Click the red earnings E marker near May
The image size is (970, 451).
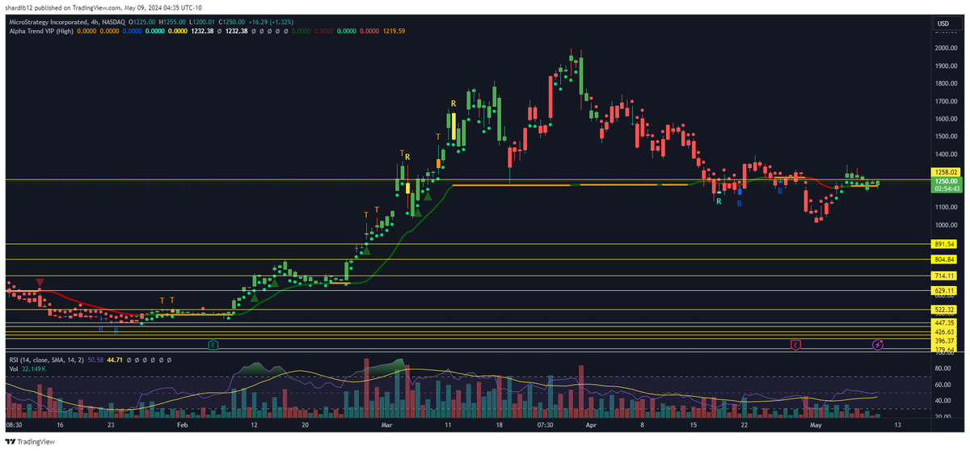click(795, 345)
